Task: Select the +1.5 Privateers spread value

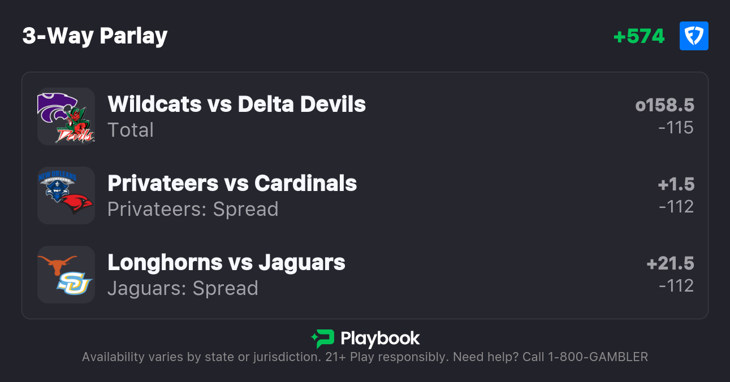Action: (676, 184)
